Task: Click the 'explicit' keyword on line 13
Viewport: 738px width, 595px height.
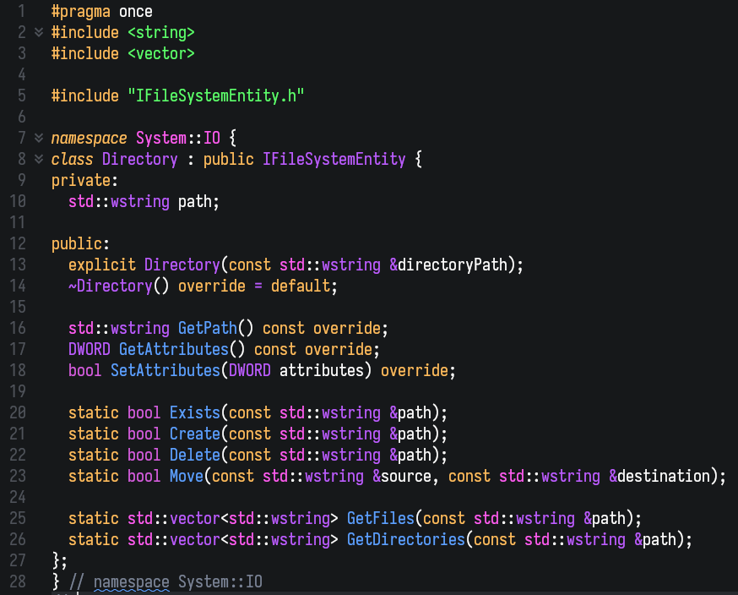Action: pos(102,265)
